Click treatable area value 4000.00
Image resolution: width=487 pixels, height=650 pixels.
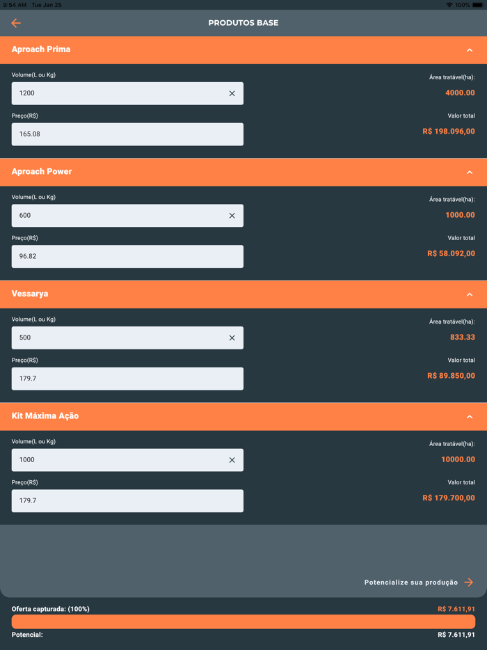click(x=460, y=93)
